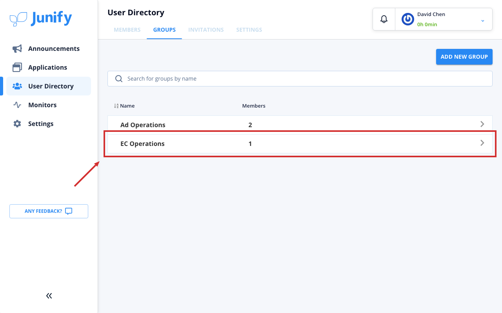The height and width of the screenshot is (313, 502).
Task: Click the Ad Operations group name
Action: click(x=143, y=125)
